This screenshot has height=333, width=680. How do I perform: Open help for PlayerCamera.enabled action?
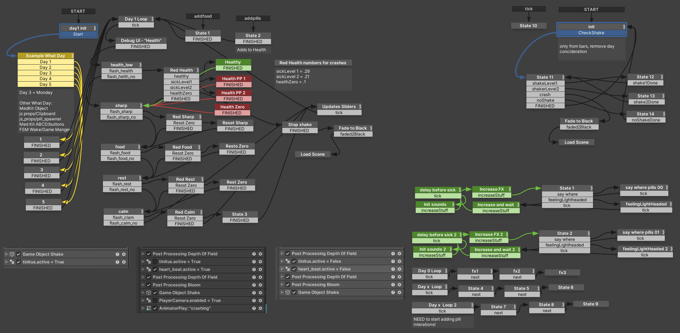(x=254, y=301)
